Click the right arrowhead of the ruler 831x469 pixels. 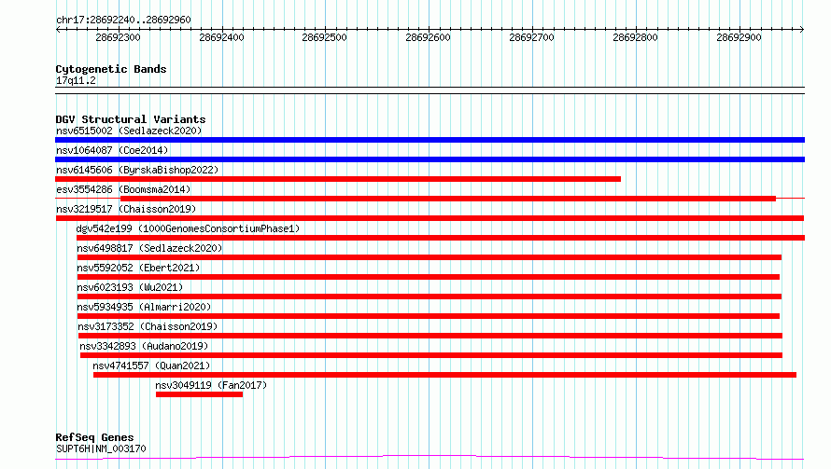tap(802, 30)
